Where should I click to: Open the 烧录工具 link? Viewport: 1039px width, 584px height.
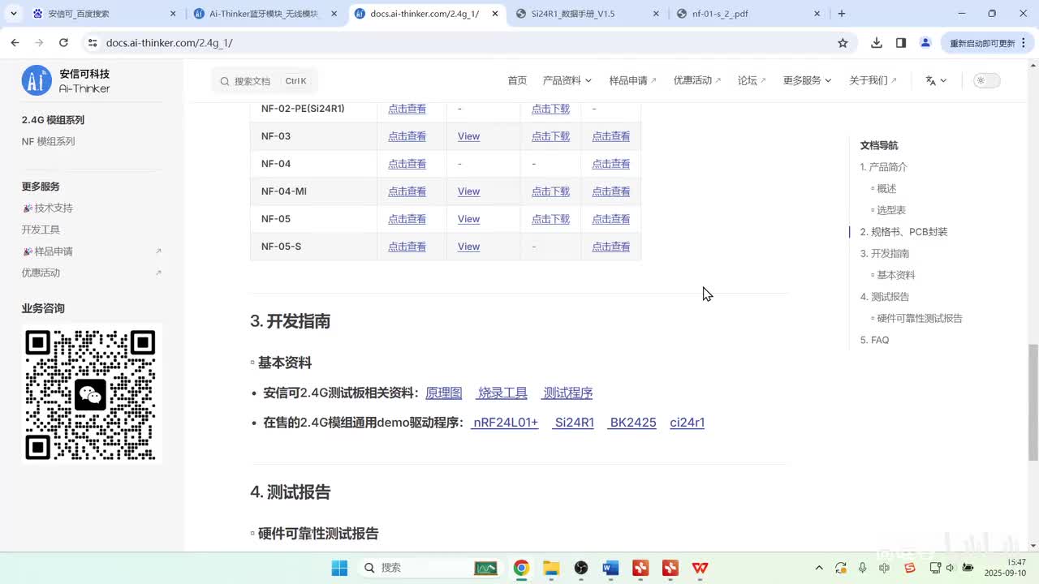click(x=502, y=393)
